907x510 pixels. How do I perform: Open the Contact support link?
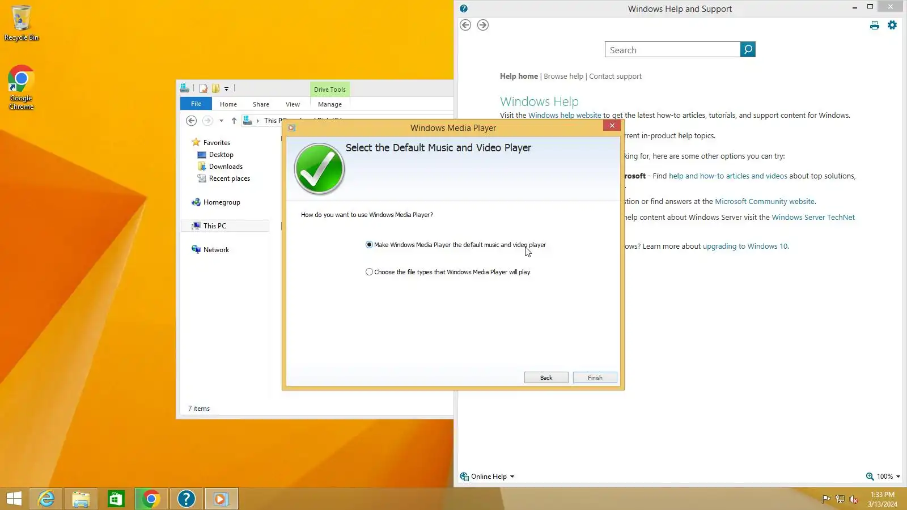(x=615, y=76)
